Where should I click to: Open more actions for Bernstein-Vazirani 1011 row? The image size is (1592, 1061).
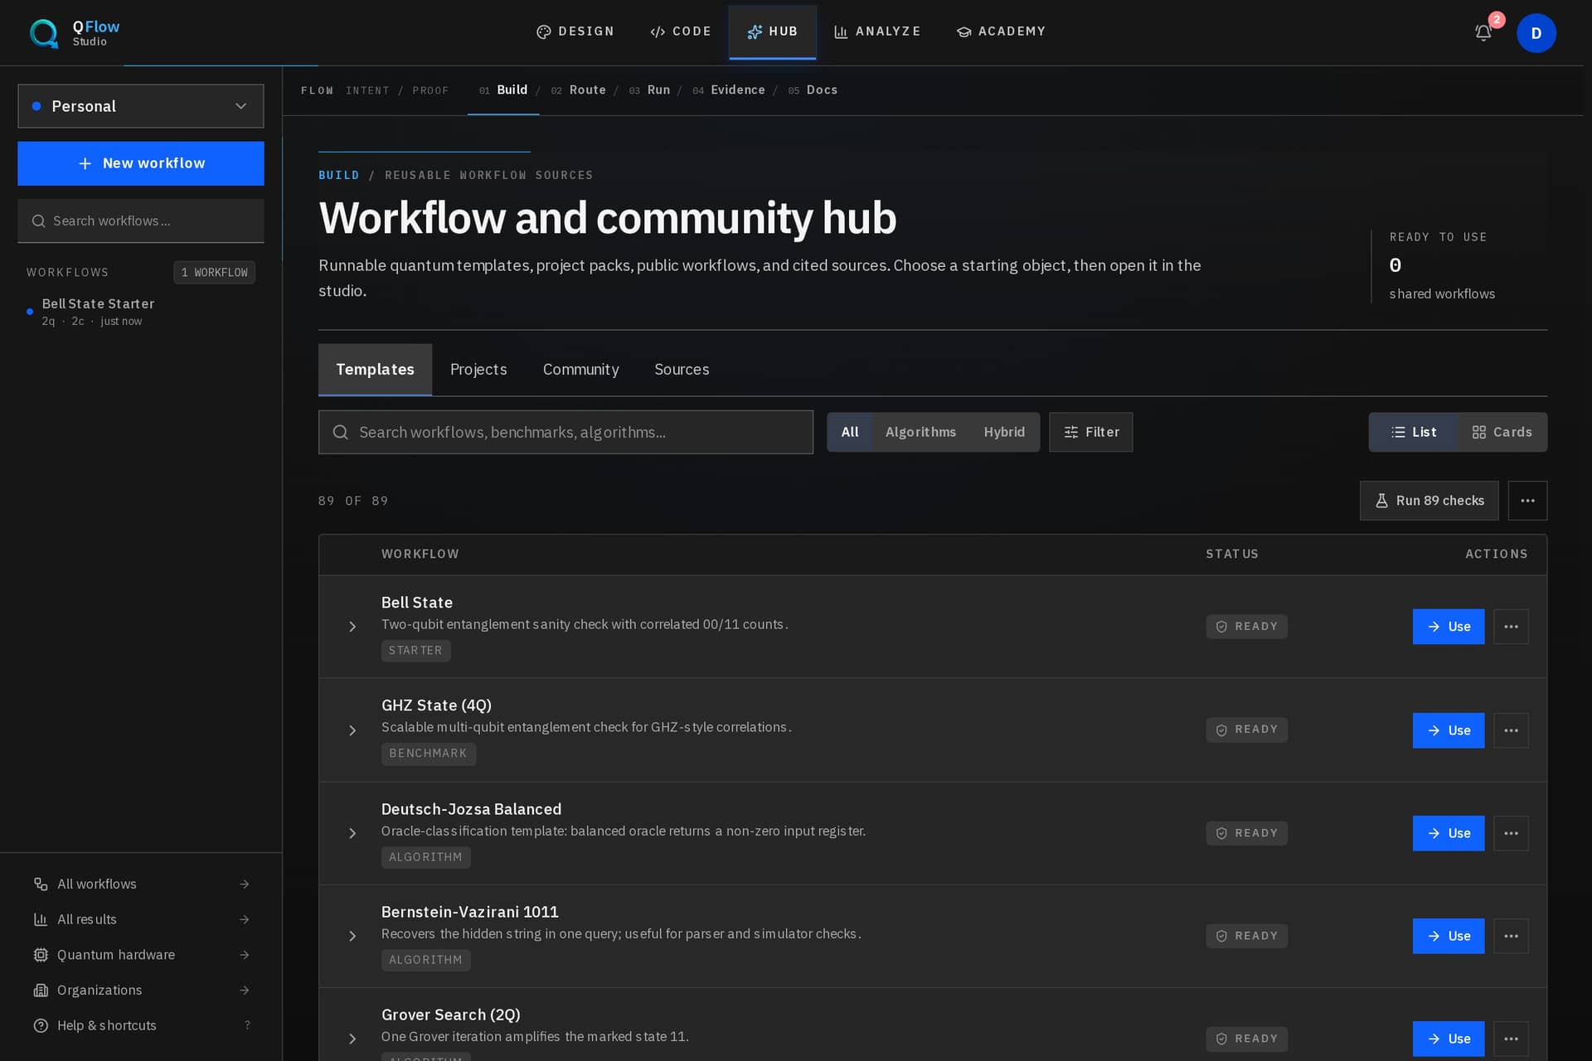coord(1511,936)
